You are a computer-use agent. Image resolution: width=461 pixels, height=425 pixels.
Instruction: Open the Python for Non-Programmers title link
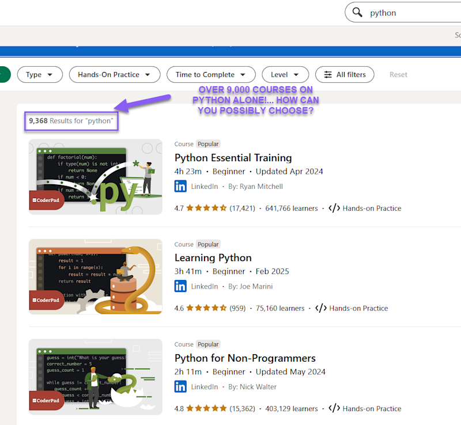245,358
